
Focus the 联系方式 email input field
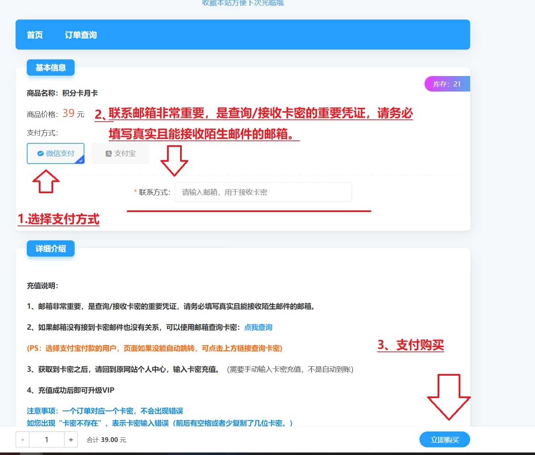[x=263, y=192]
